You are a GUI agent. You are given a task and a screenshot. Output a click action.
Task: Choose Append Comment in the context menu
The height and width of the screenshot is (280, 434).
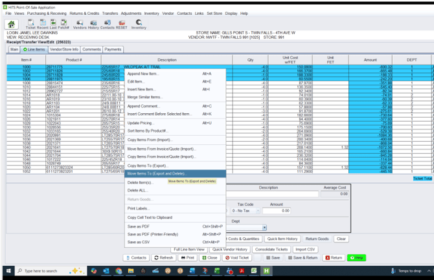(175, 106)
